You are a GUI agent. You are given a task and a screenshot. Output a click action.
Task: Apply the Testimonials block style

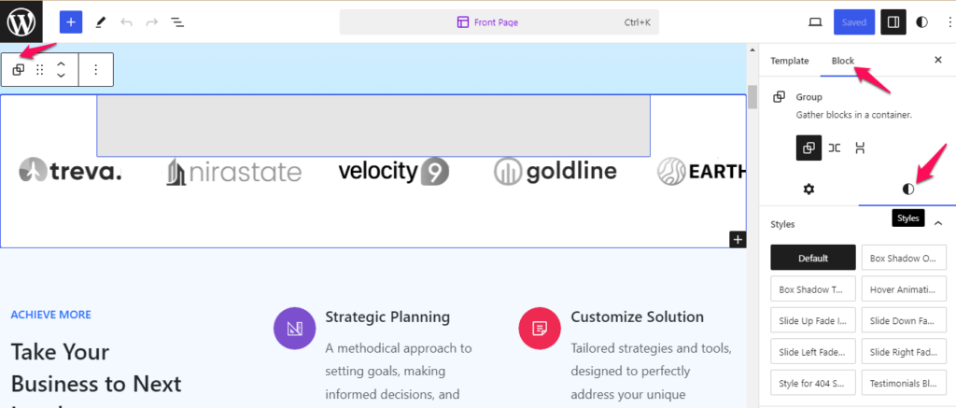click(904, 385)
